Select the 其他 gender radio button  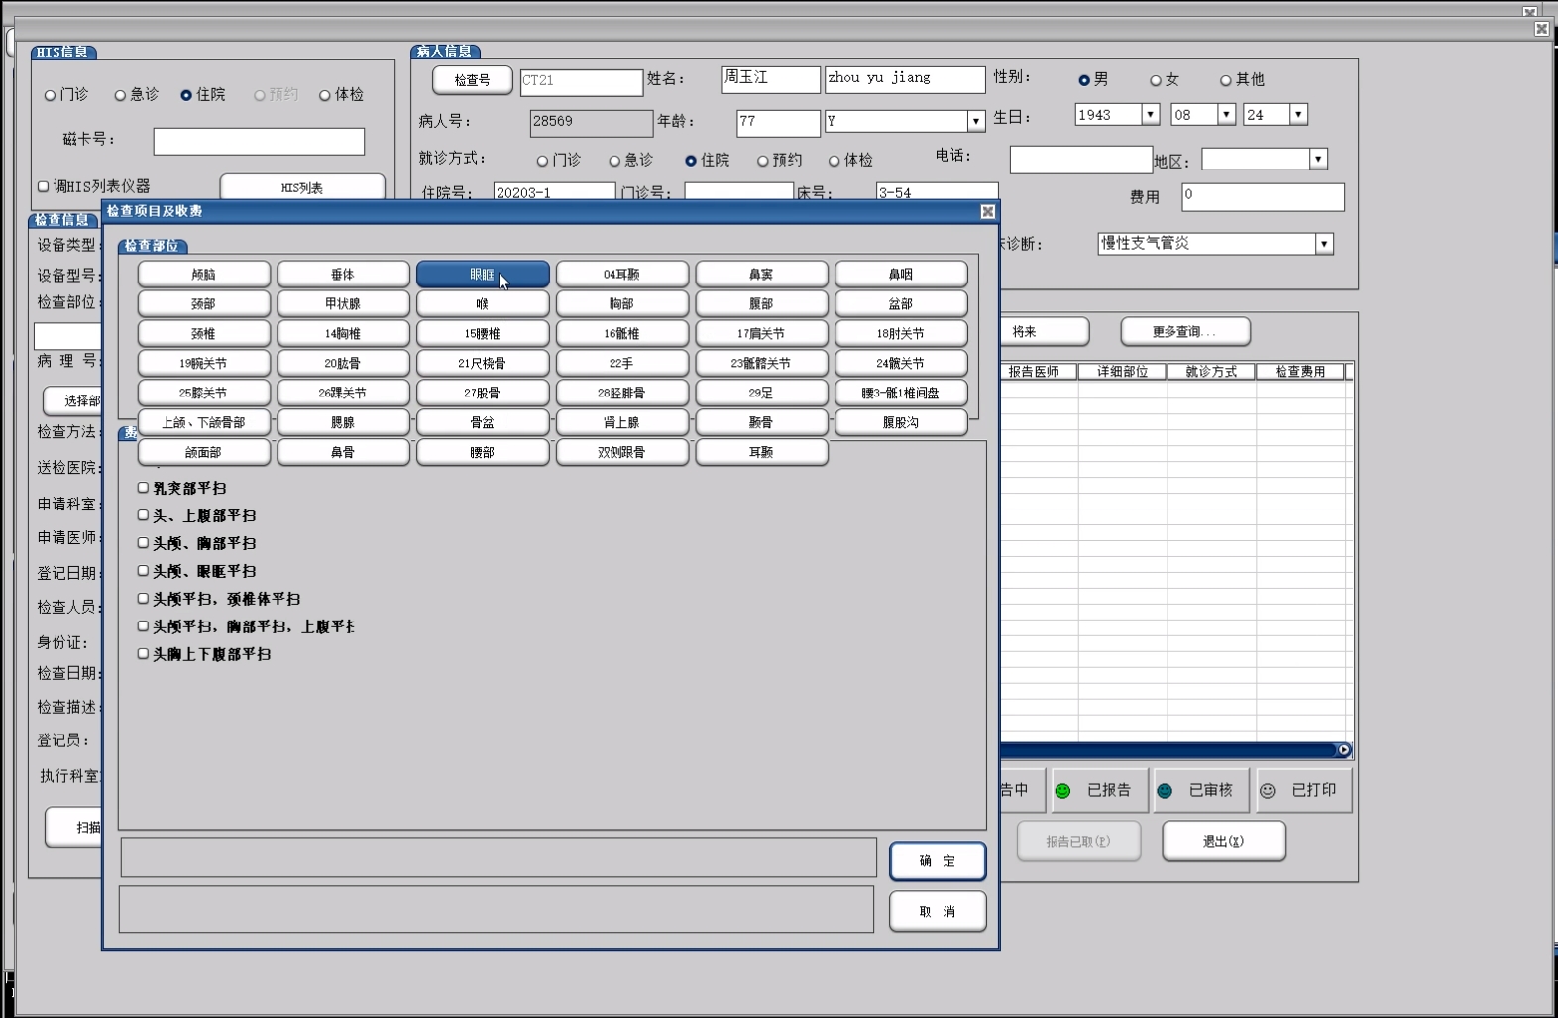click(1226, 80)
